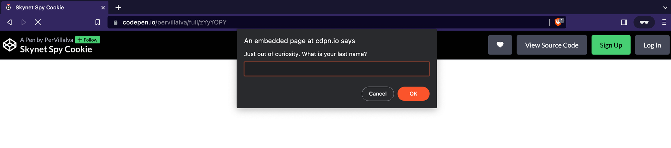This screenshot has width=671, height=148.
Task: Expand the tab search chevron
Action: [665, 7]
